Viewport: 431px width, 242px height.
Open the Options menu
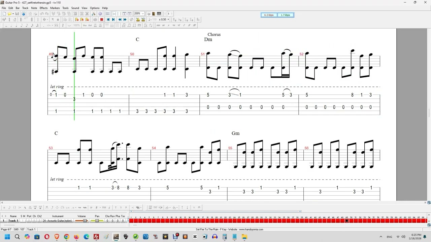[95, 8]
